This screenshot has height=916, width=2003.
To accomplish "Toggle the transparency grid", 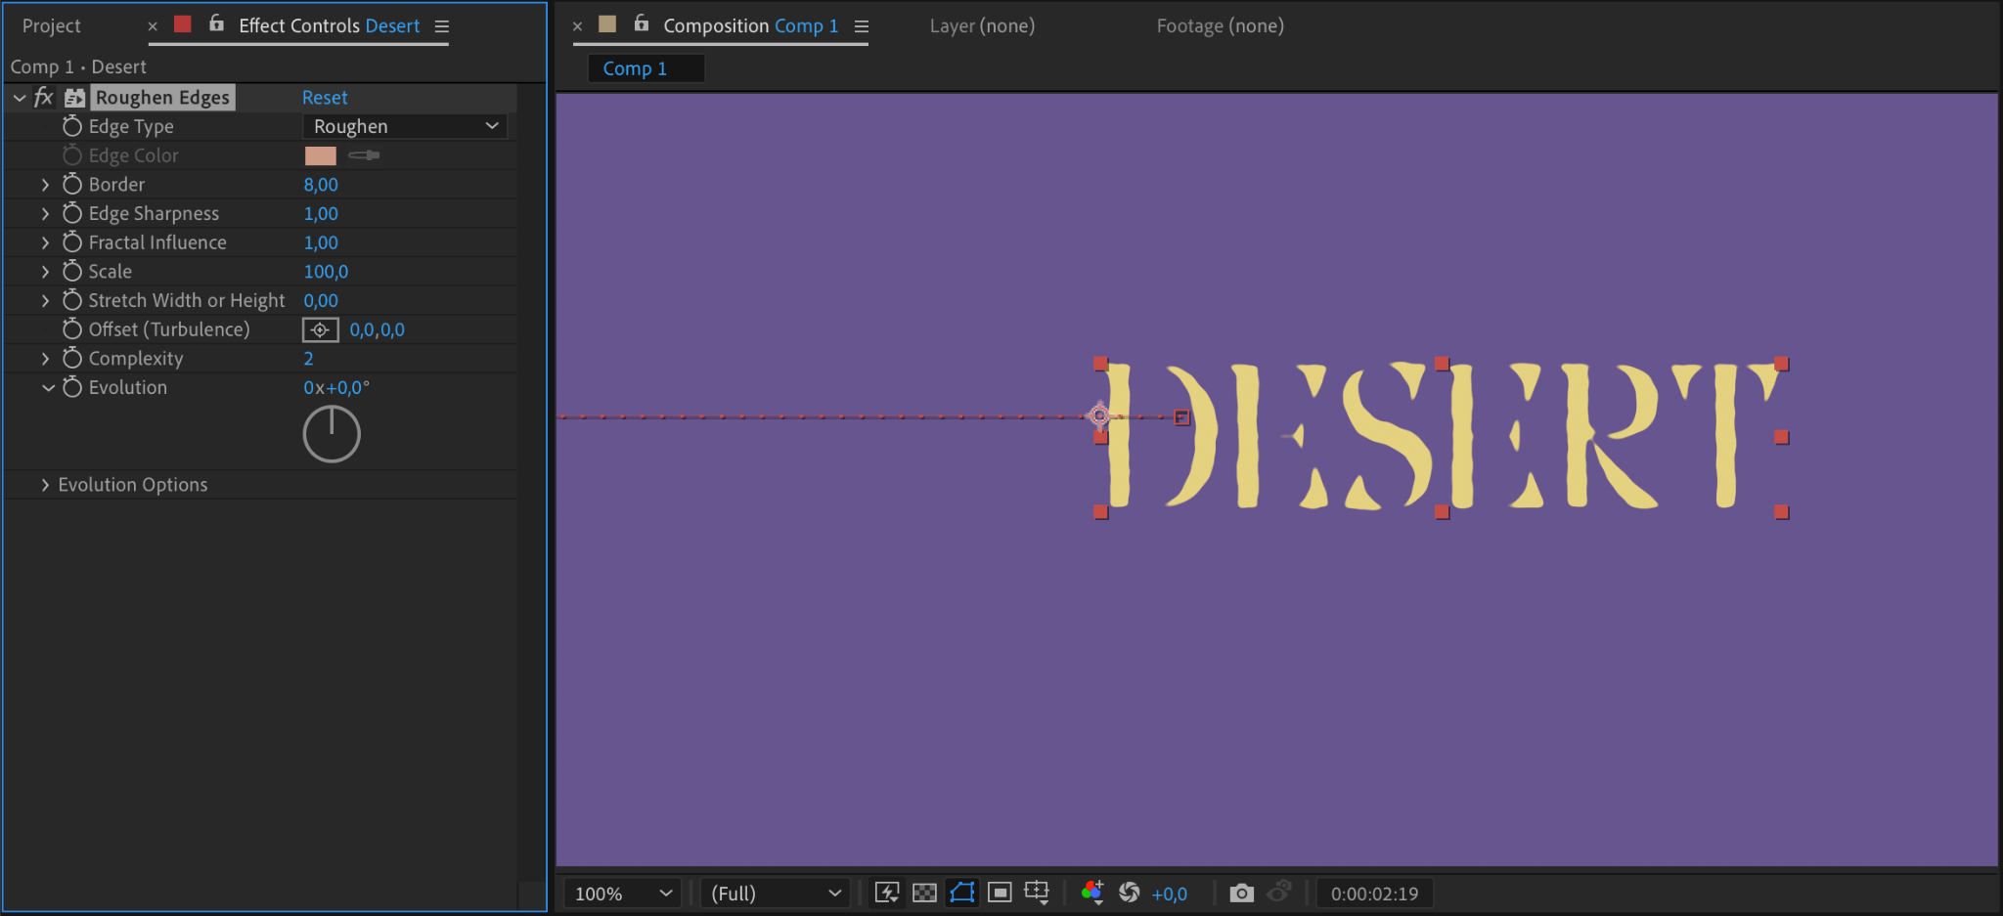I will (x=924, y=893).
